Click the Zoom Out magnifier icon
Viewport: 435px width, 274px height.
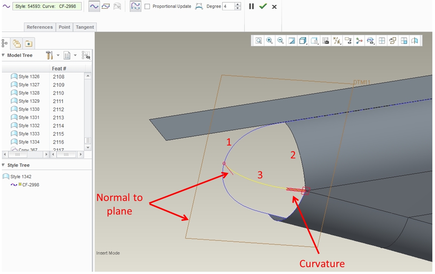coord(281,41)
